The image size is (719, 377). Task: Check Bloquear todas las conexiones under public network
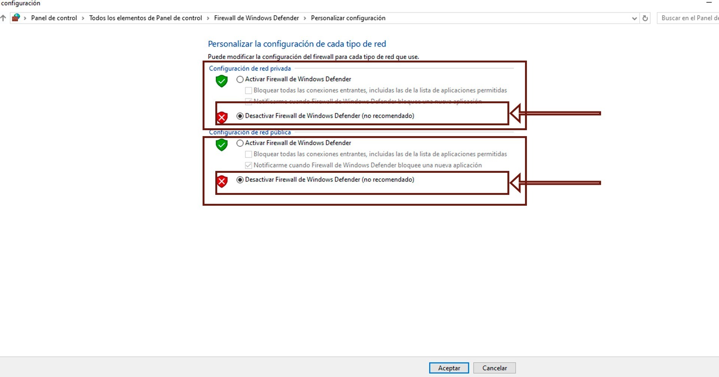(x=248, y=154)
